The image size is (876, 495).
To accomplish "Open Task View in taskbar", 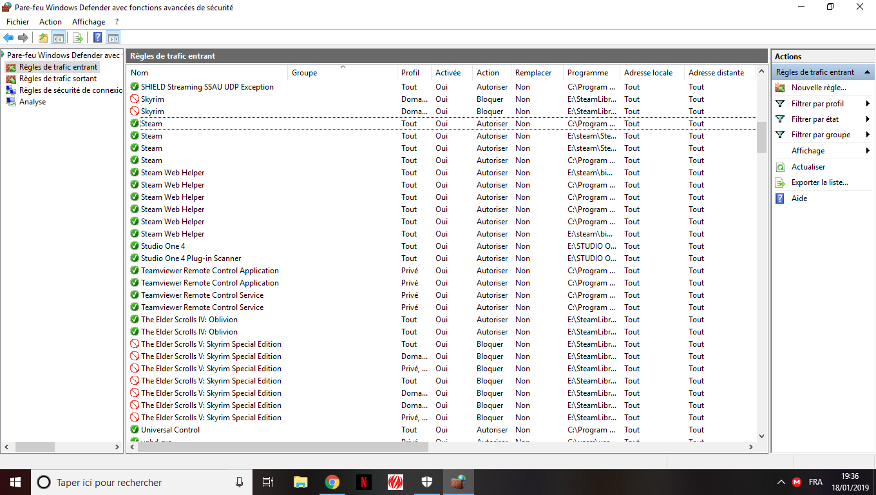I will coord(268,482).
